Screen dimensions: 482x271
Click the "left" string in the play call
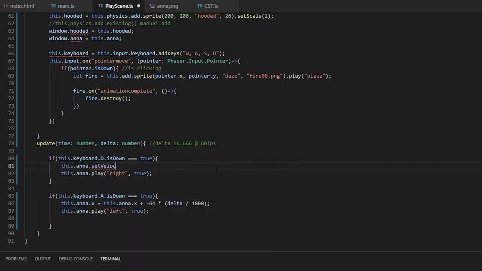[x=116, y=211]
